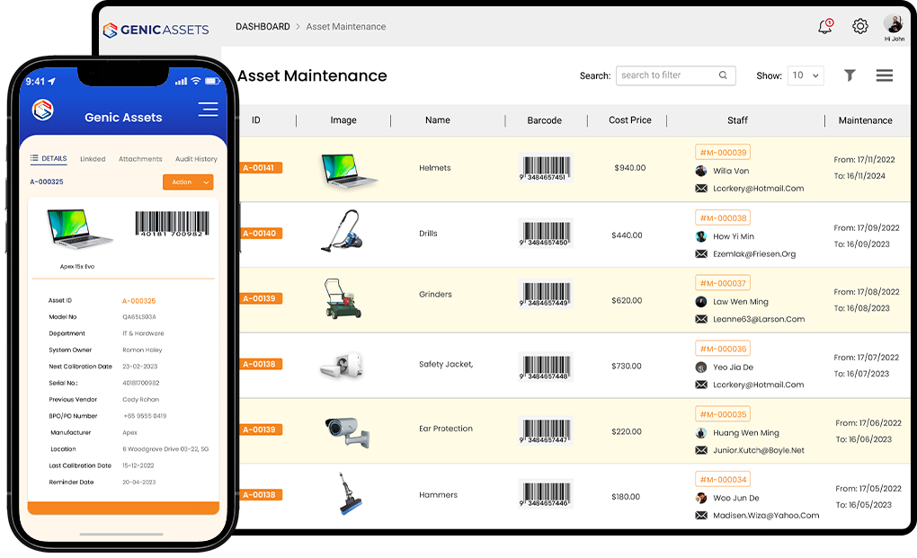
Task: Open the table hamburger menu icon
Action: [885, 75]
